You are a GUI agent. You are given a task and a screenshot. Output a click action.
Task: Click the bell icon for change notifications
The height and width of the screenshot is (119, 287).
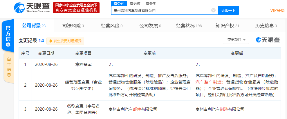[x=51, y=41]
